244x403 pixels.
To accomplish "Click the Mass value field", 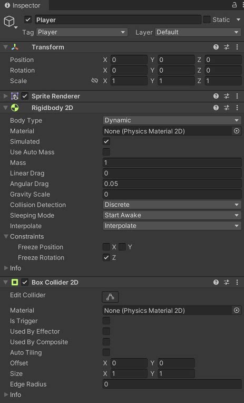I will pos(172,162).
